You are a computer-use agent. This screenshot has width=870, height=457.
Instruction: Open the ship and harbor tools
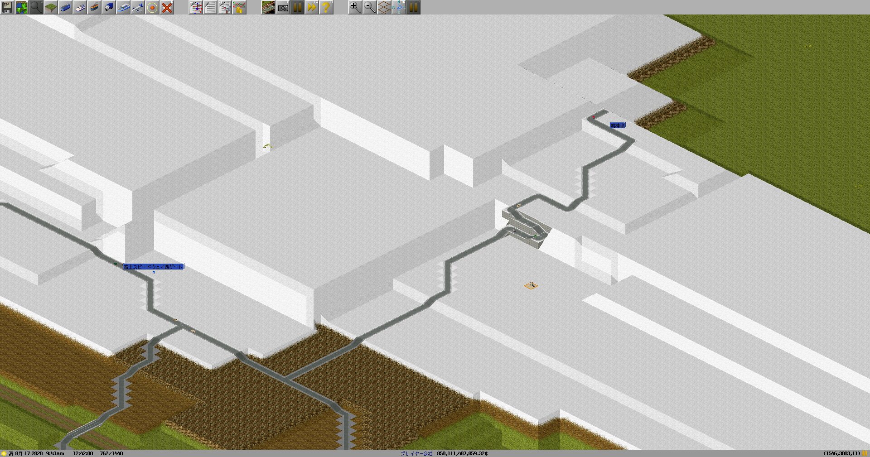[123, 7]
